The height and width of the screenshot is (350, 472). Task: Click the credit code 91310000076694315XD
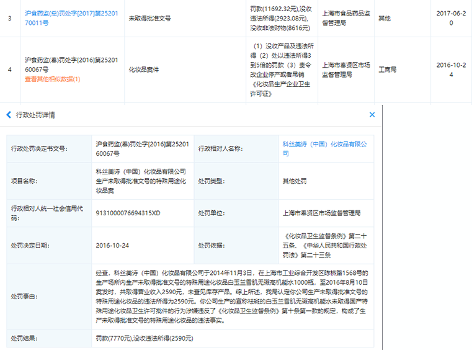pyautogui.click(x=128, y=212)
